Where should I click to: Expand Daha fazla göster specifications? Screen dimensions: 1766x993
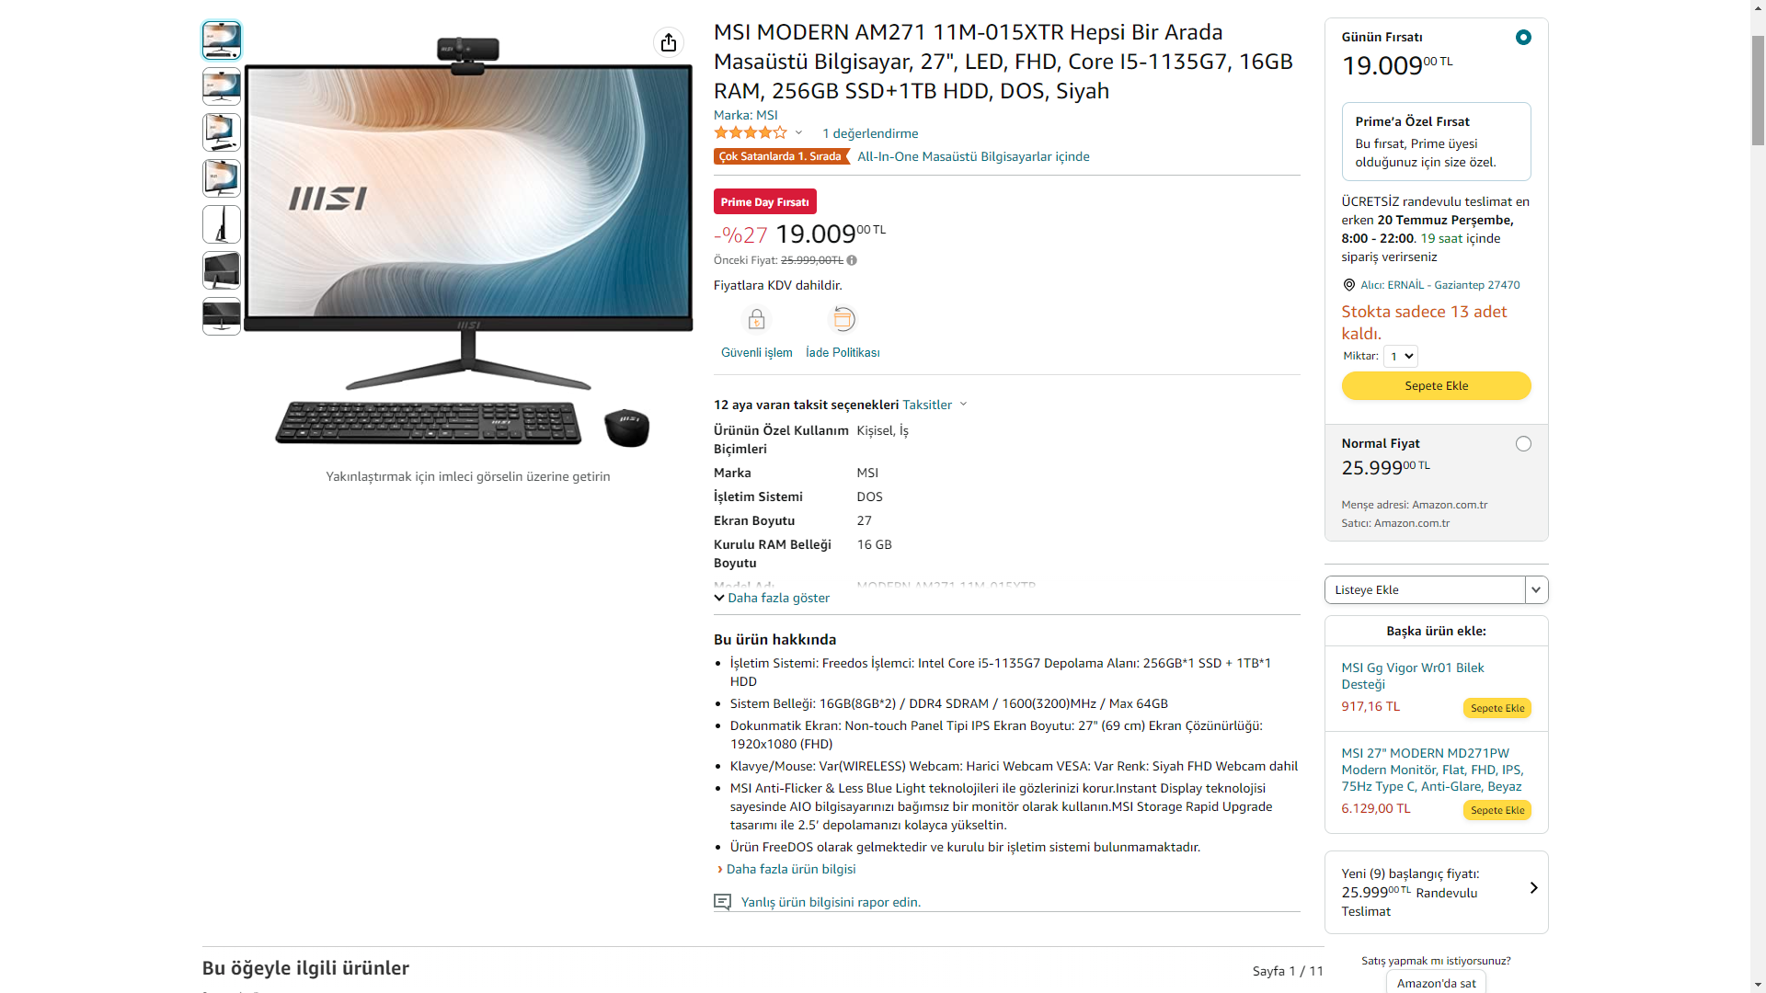point(772,598)
